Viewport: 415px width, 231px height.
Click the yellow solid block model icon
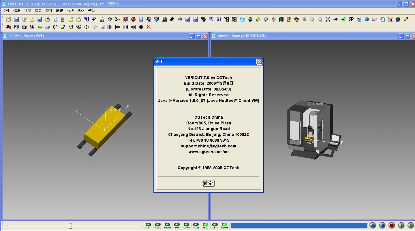pos(258,19)
